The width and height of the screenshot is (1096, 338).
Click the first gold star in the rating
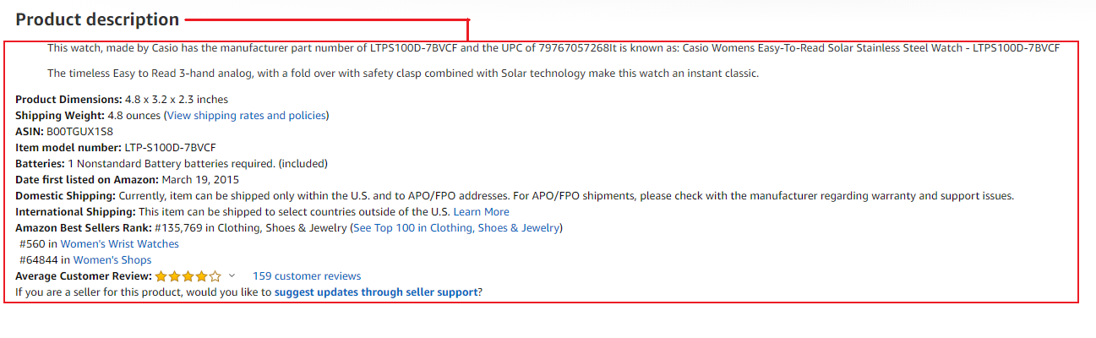coord(161,276)
